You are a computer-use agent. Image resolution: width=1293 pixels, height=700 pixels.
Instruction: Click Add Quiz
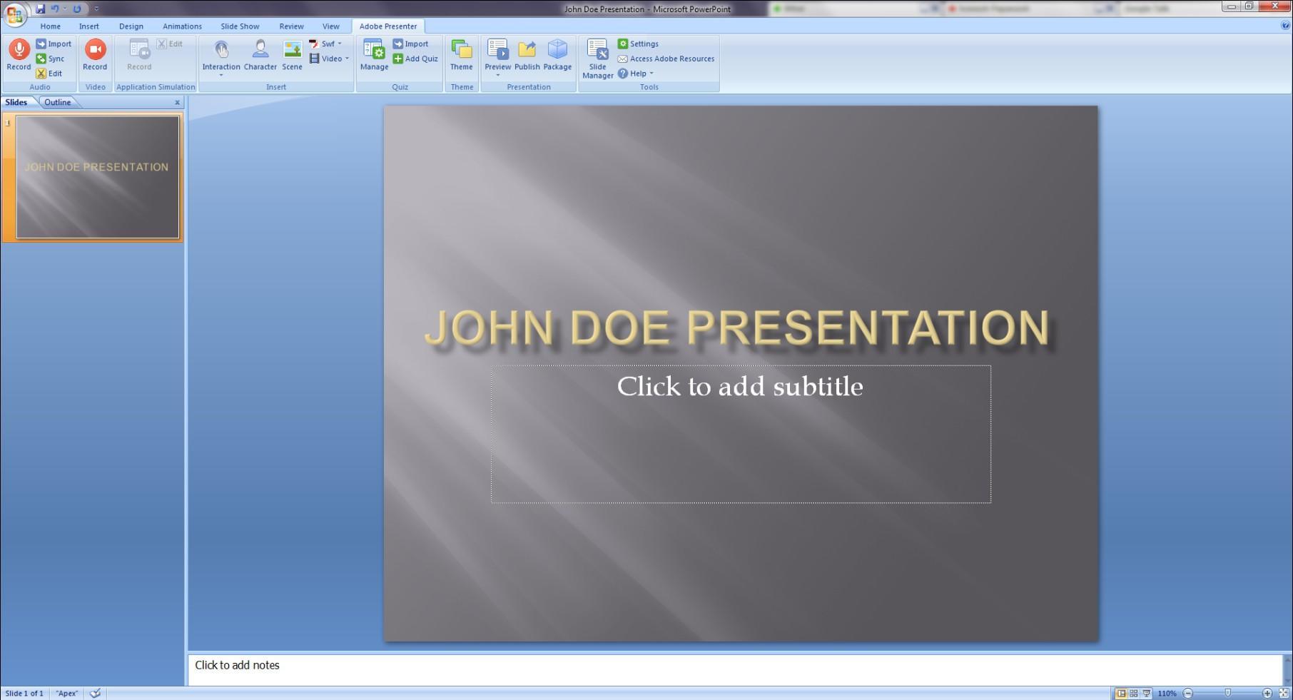(415, 59)
